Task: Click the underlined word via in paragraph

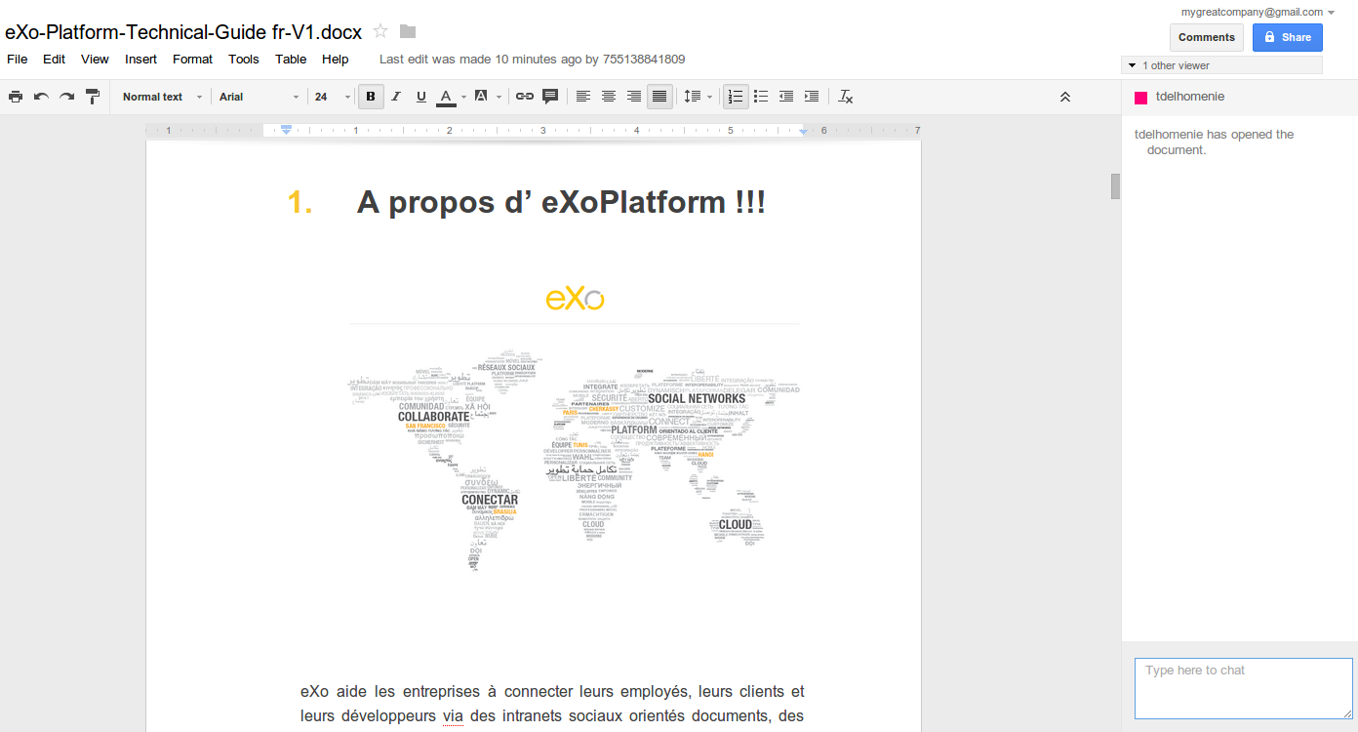Action: coord(453,716)
